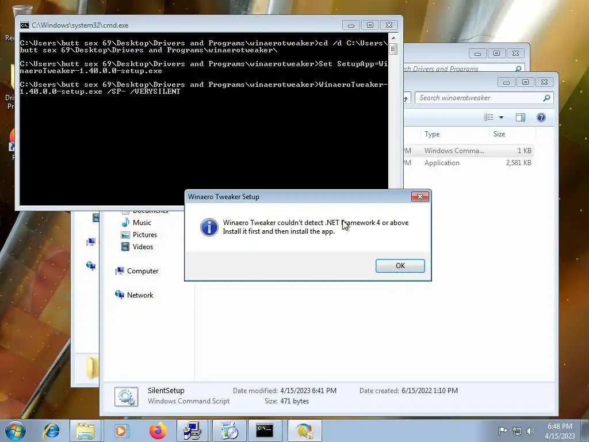Minimize the Drivers and Programs window

pos(477,54)
